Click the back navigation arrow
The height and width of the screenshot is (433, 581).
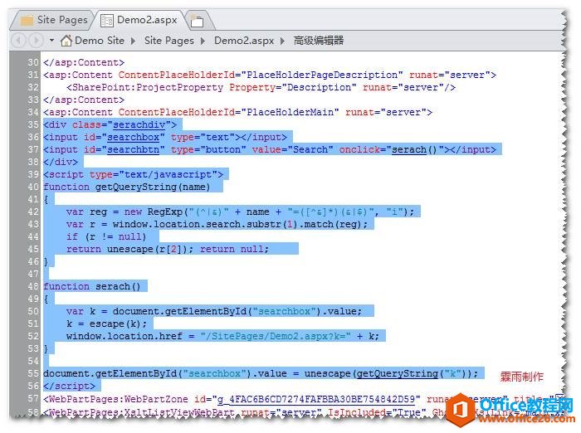[x=18, y=41]
